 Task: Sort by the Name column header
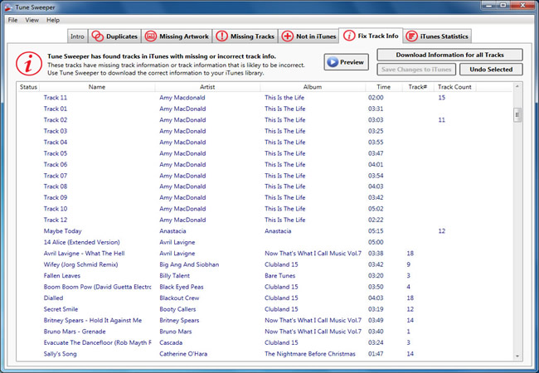(97, 87)
